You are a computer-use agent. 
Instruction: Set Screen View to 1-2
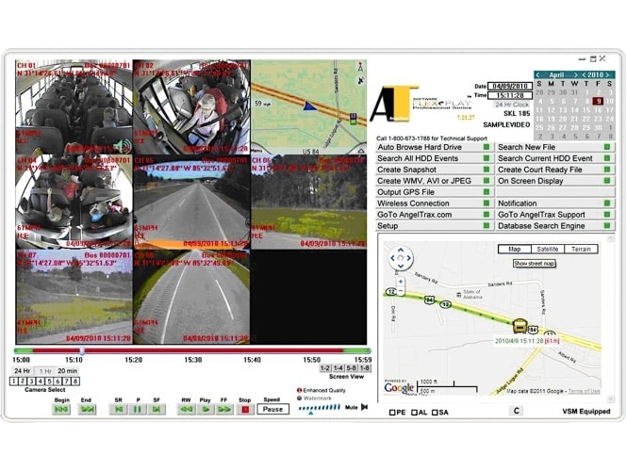[x=325, y=368]
